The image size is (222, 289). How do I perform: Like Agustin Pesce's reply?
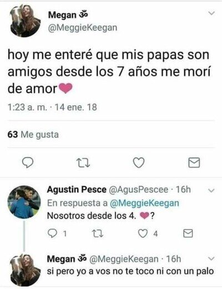coord(143,234)
